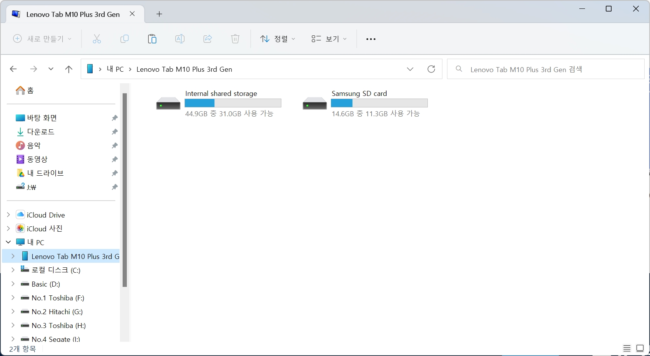Image resolution: width=650 pixels, height=356 pixels.
Task: Unpin 바탕 화면 using its pin icon
Action: tap(115, 118)
